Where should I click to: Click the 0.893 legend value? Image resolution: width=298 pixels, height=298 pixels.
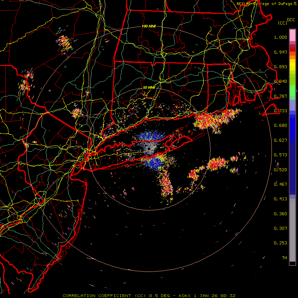pos(280,67)
